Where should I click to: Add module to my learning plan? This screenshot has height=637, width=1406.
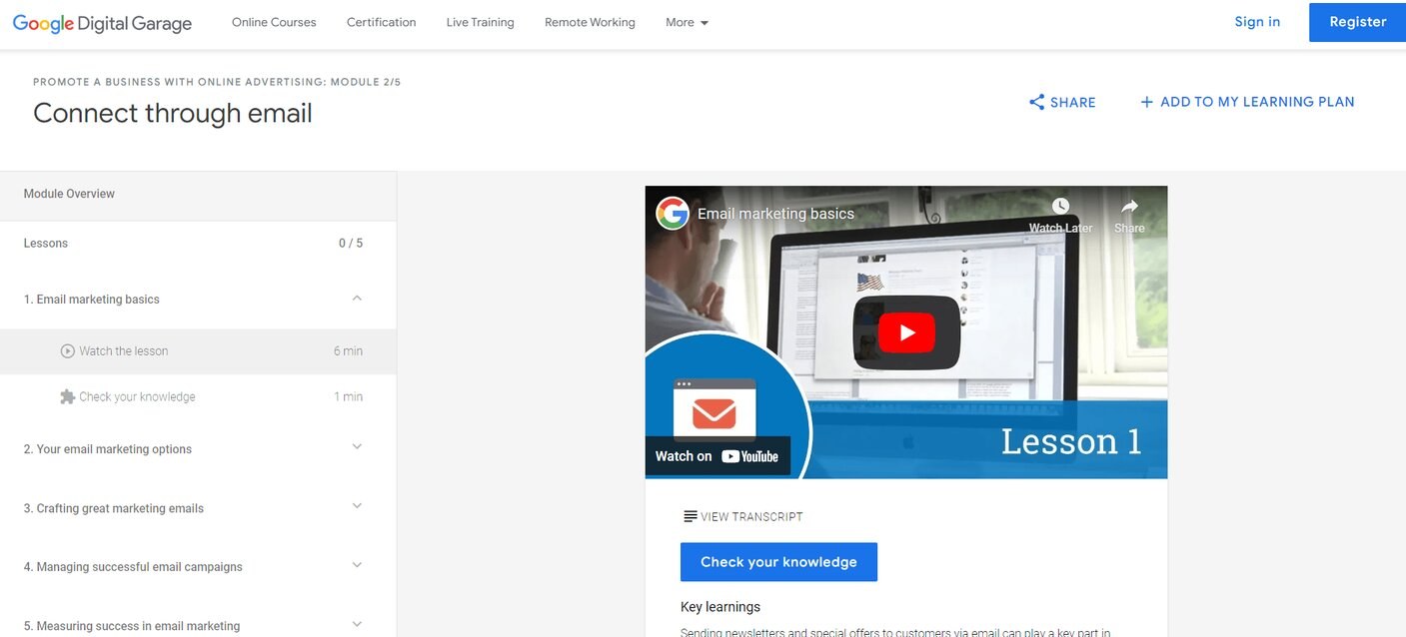[1247, 102]
